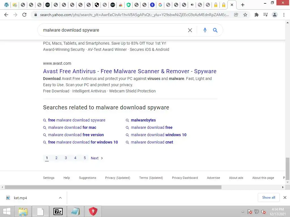Open Privacy Dashboard footer link

[185, 178]
